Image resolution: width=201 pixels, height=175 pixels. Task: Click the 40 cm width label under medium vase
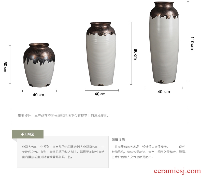pos(100,94)
